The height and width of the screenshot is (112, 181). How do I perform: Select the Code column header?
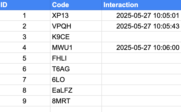pyautogui.click(x=76, y=5)
